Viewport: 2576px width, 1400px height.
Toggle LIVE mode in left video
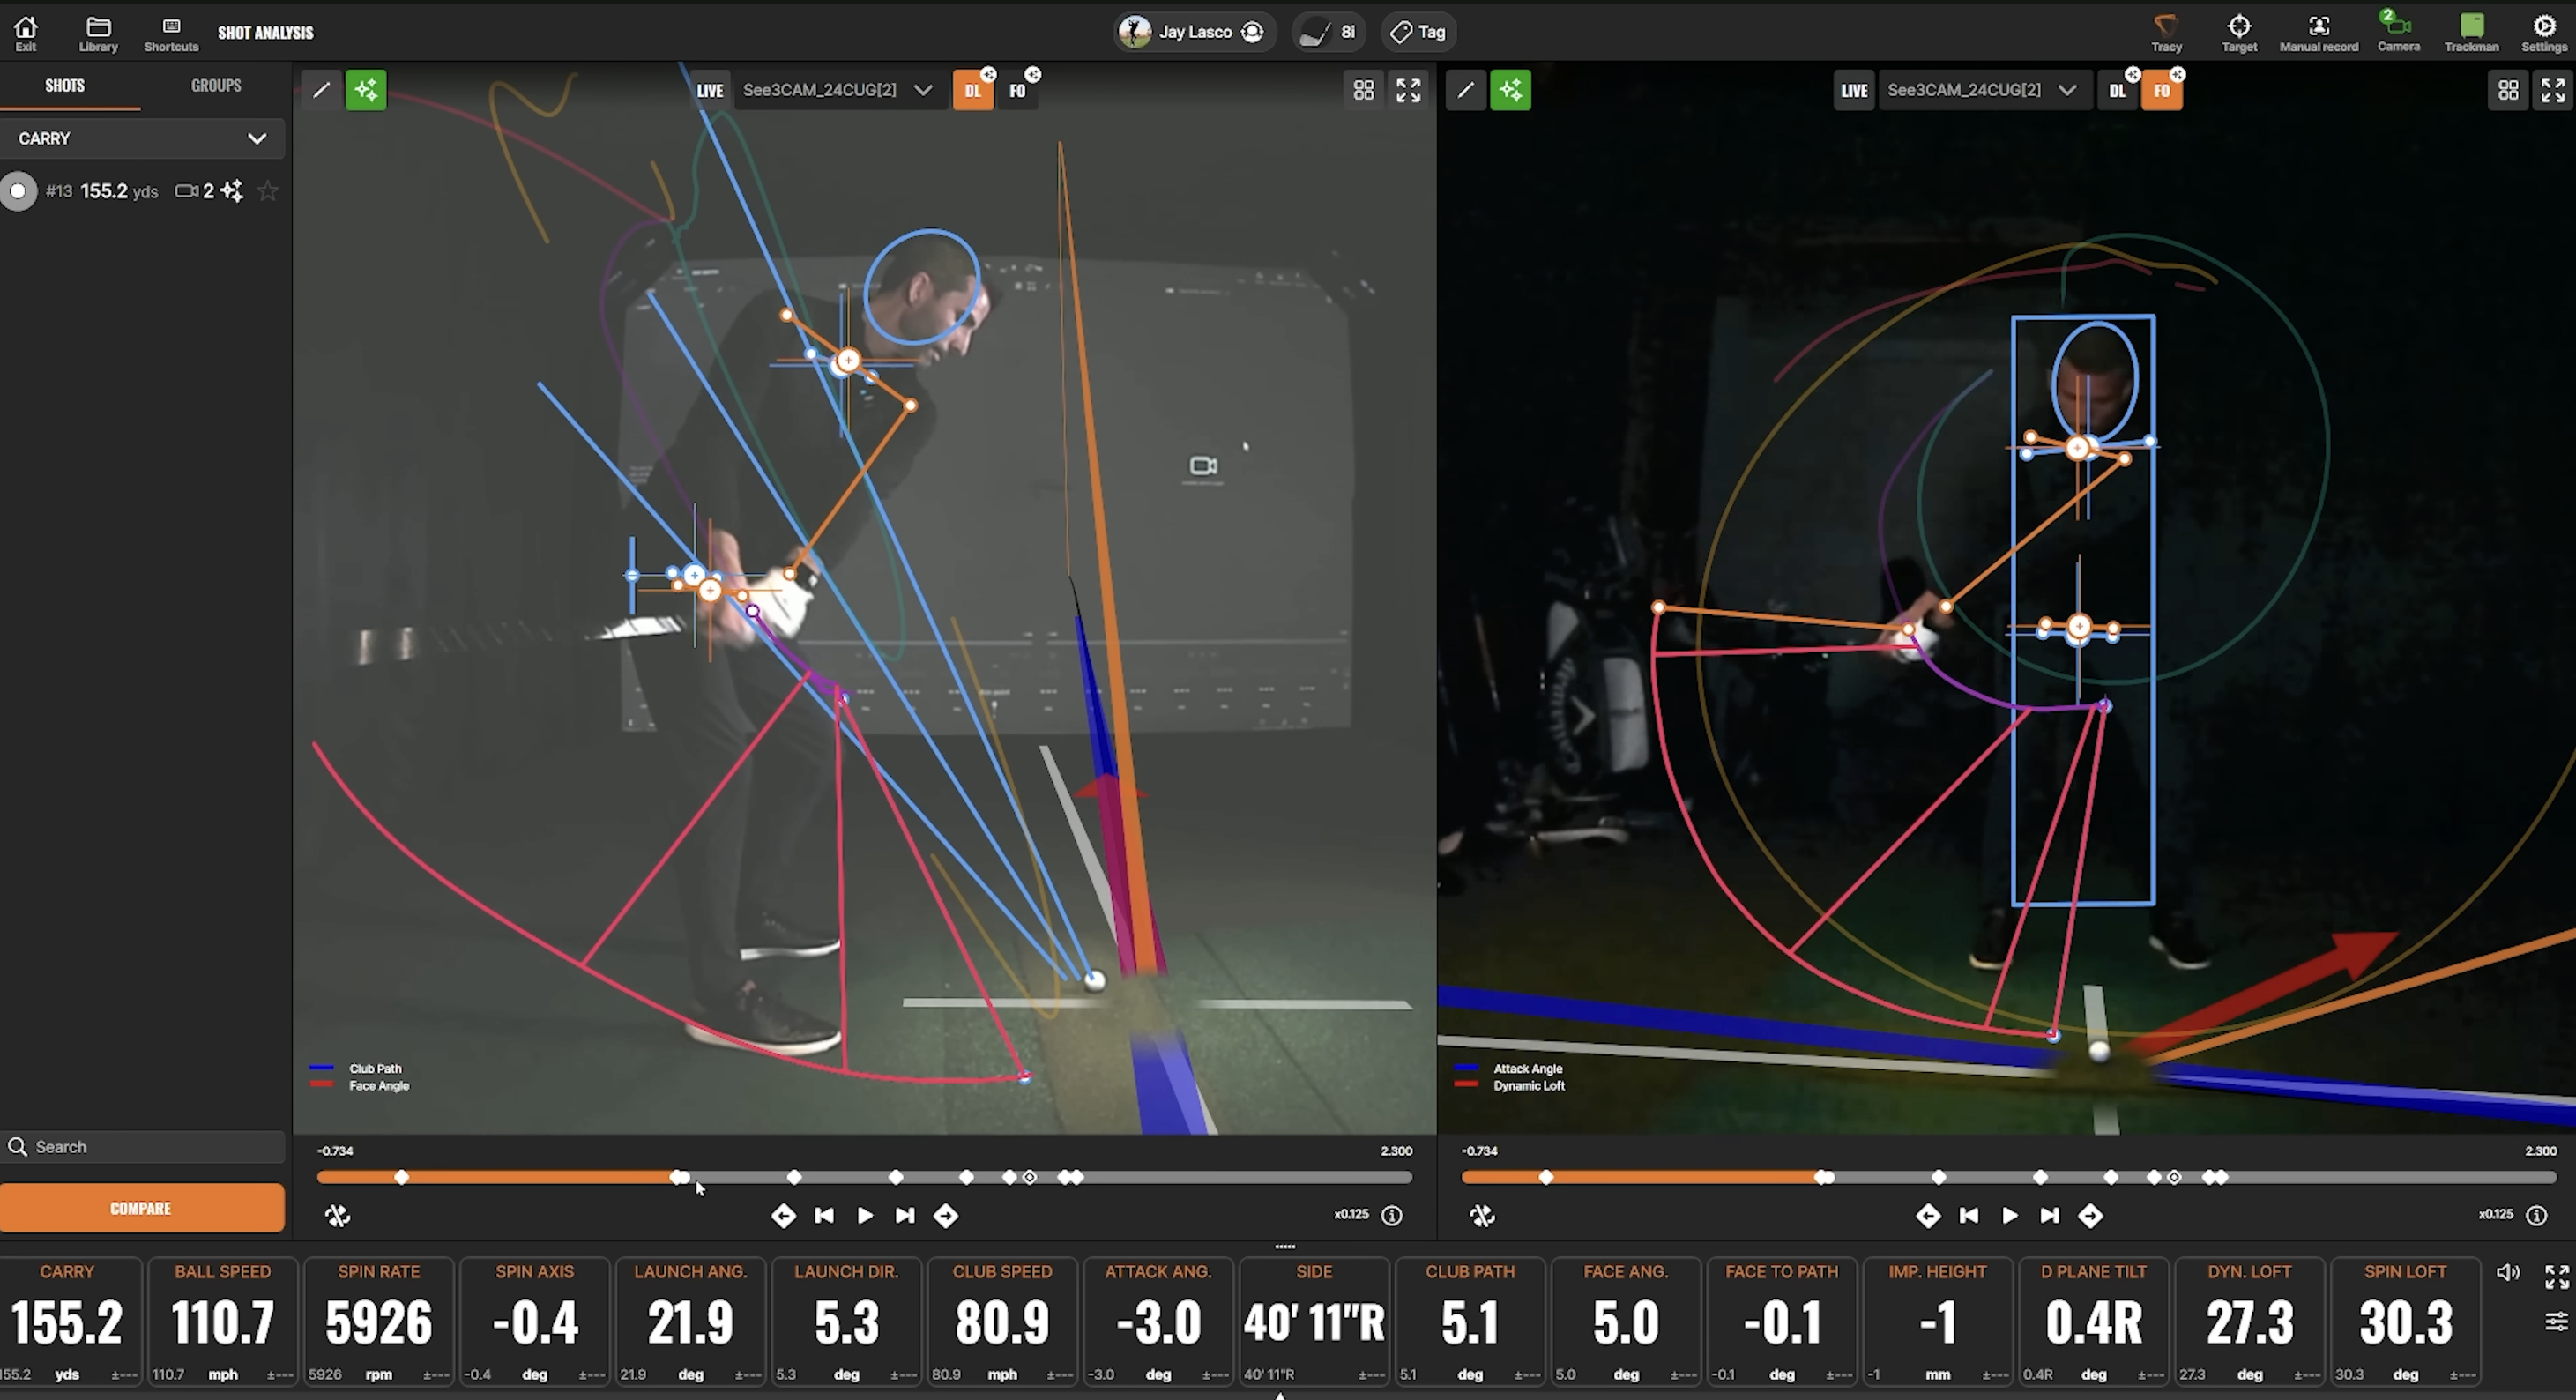(710, 90)
